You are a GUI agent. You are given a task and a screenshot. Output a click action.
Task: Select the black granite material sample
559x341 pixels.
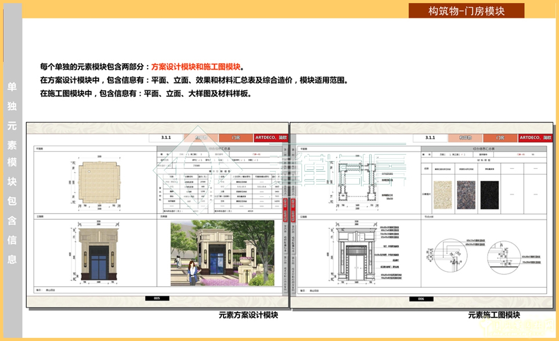pyautogui.click(x=489, y=195)
